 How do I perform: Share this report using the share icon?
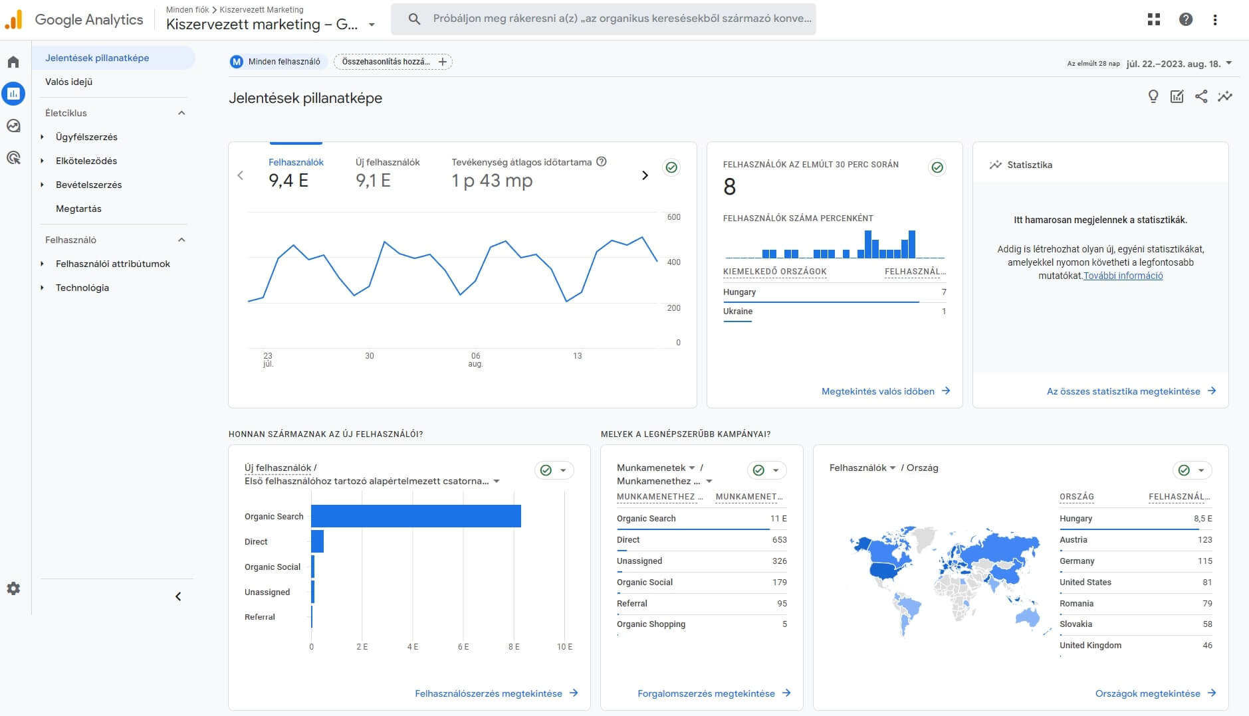pos(1201,97)
